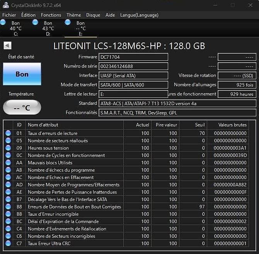Click the serial number field 002346124688

(133, 66)
